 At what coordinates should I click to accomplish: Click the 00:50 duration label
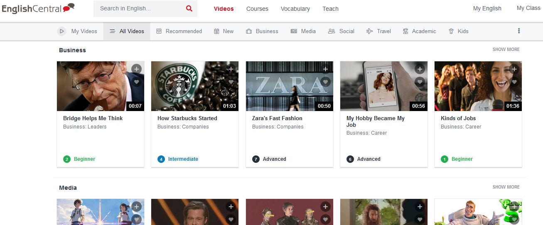point(324,106)
